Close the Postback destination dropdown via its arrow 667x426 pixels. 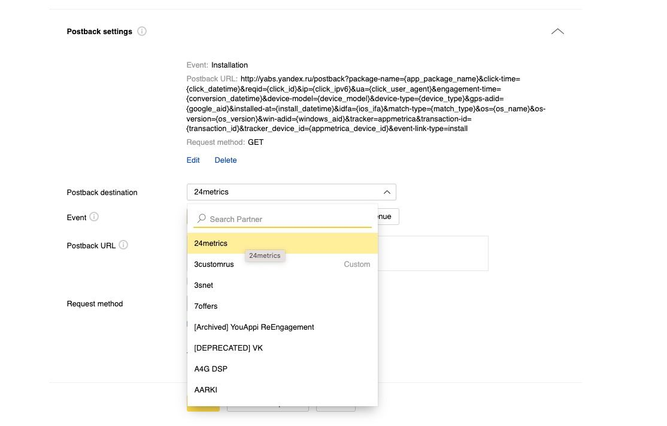(387, 192)
